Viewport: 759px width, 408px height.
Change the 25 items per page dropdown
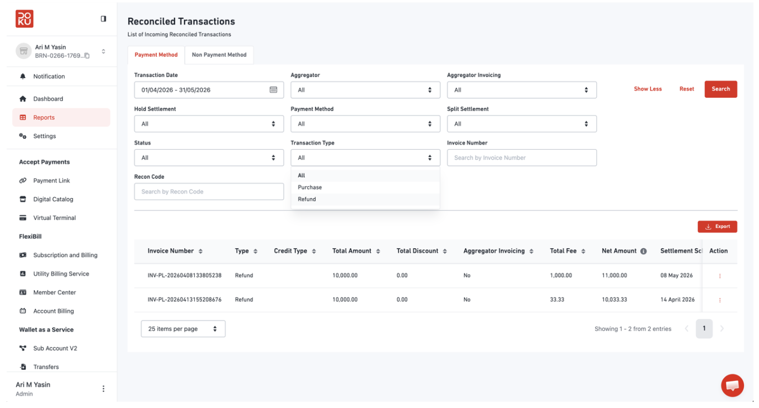click(x=183, y=329)
